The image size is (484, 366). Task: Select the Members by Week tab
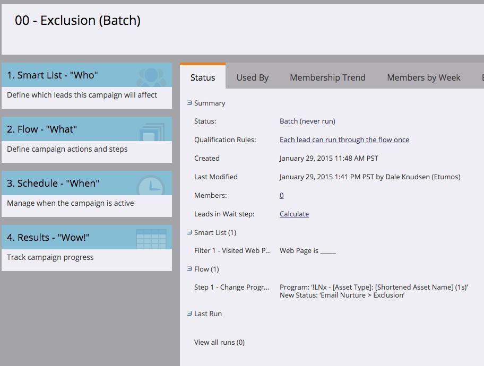tap(423, 77)
